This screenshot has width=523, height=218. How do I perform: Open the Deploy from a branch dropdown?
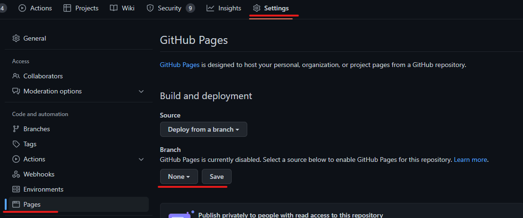203,129
